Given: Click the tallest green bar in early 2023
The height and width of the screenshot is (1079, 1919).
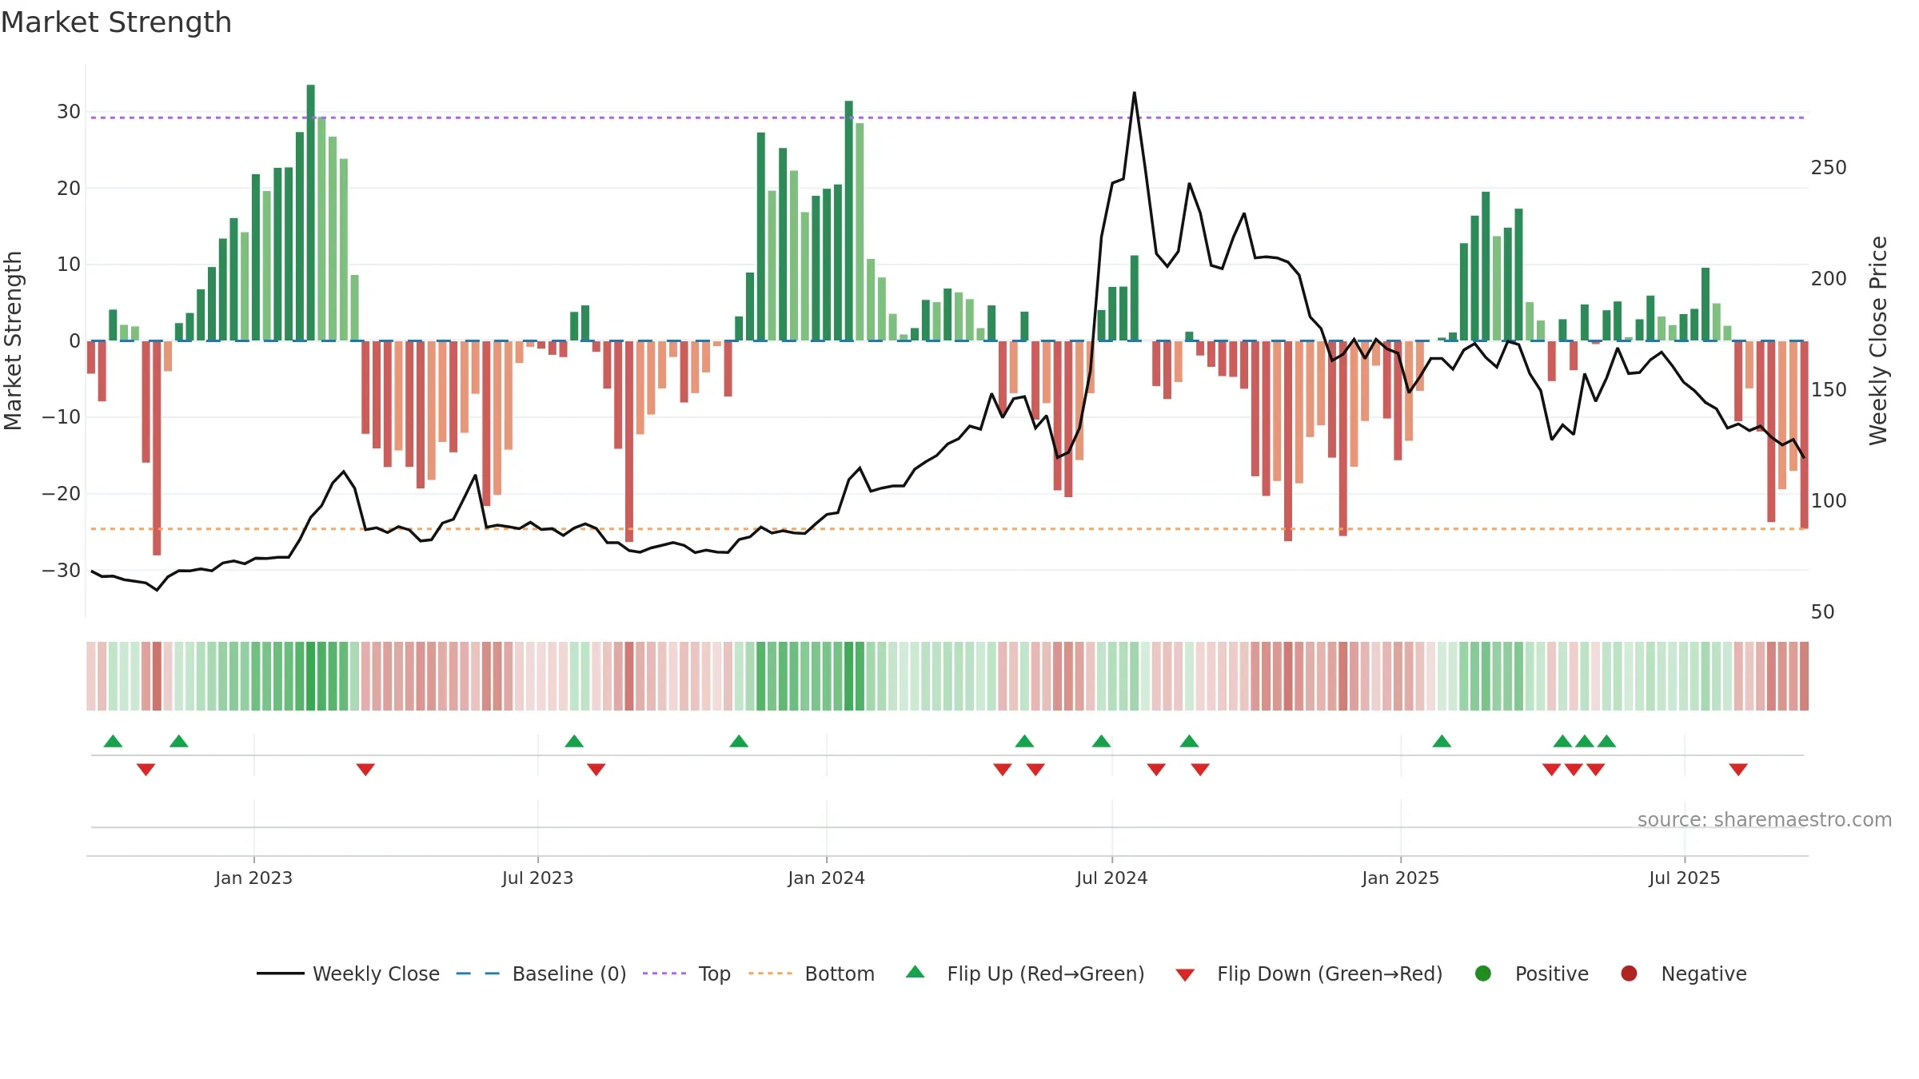Looking at the screenshot, I should click(x=311, y=213).
